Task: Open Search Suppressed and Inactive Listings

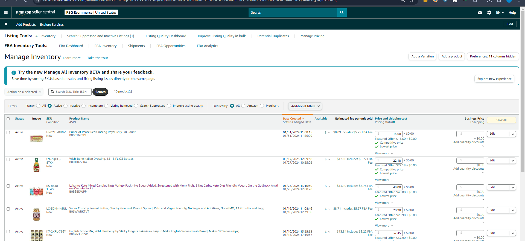Action: click(x=101, y=36)
